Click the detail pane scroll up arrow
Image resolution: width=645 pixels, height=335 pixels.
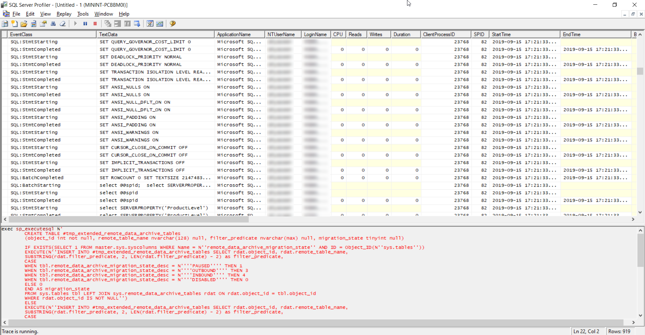click(x=640, y=230)
